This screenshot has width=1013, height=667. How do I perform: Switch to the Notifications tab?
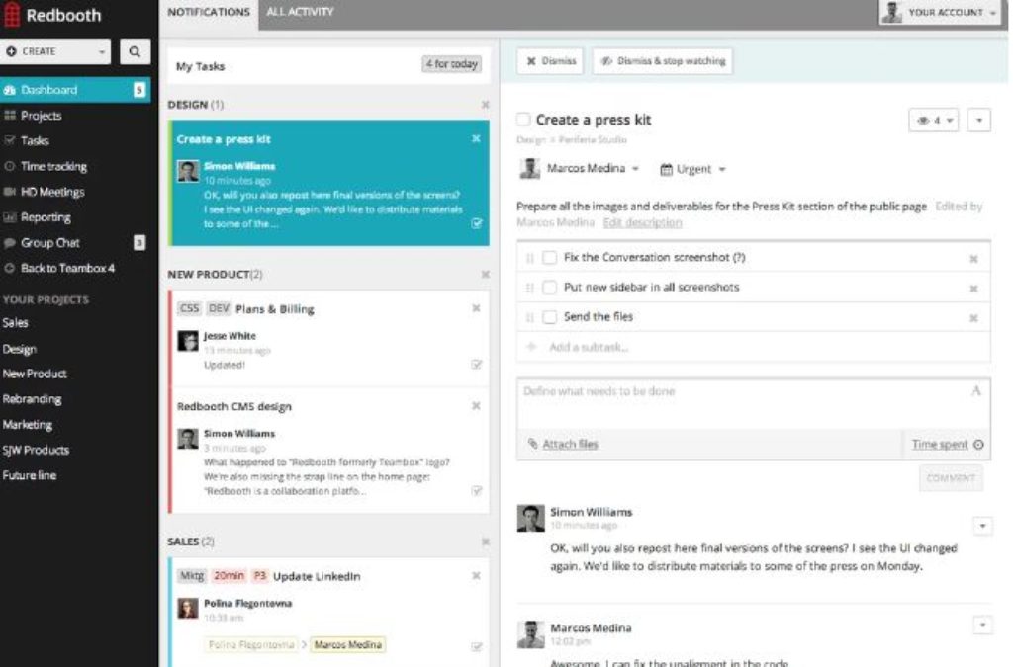click(x=209, y=12)
